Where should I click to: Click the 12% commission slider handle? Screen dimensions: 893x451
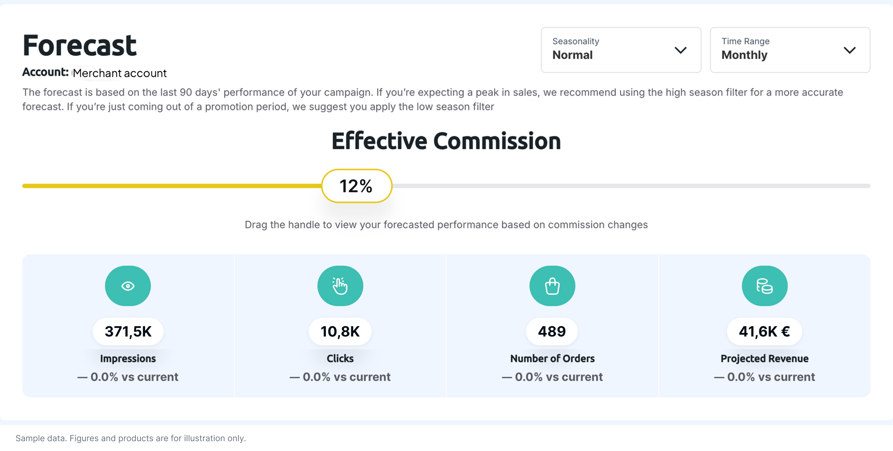pyautogui.click(x=357, y=186)
